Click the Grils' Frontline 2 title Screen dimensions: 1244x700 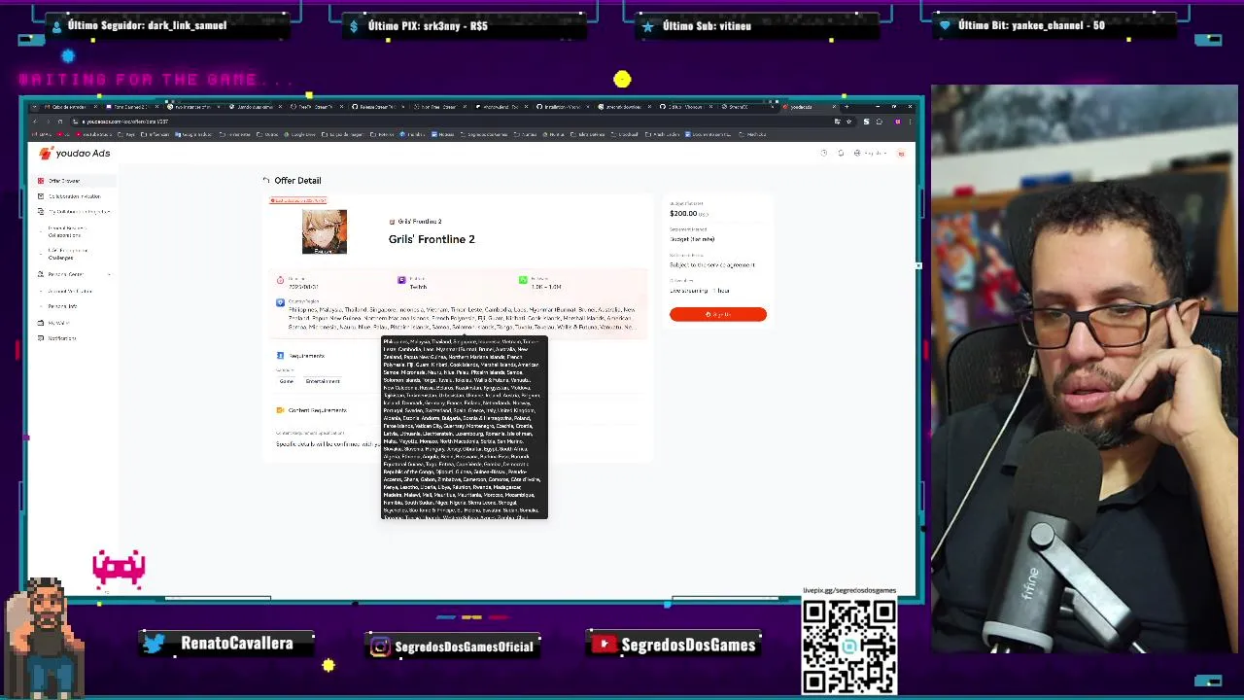tap(432, 239)
